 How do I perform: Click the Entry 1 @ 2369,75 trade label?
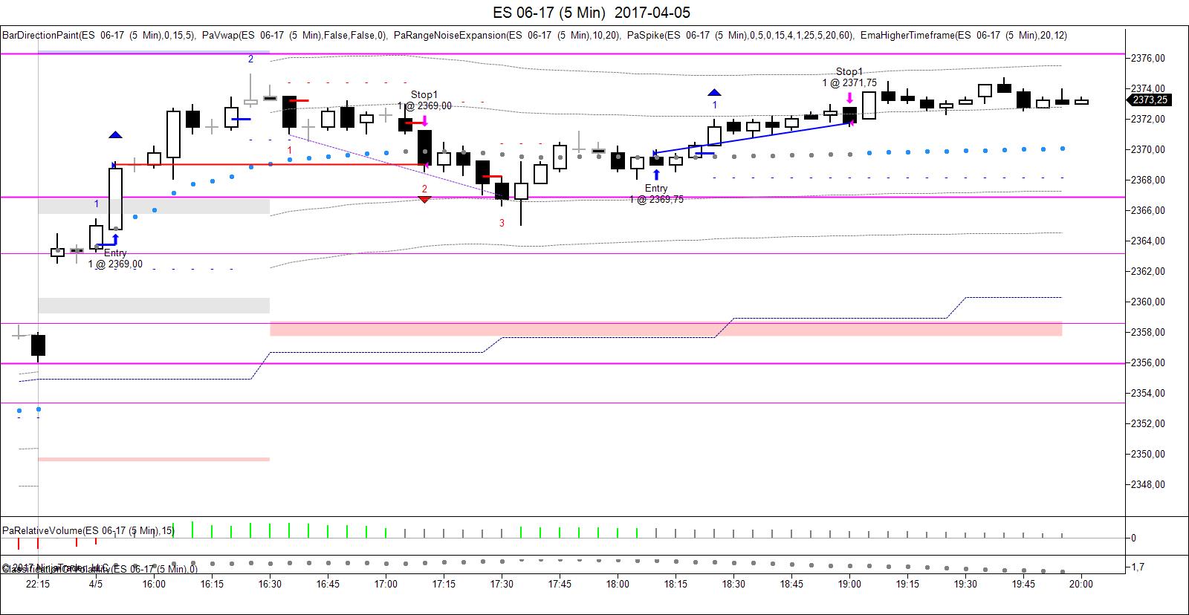pos(656,194)
